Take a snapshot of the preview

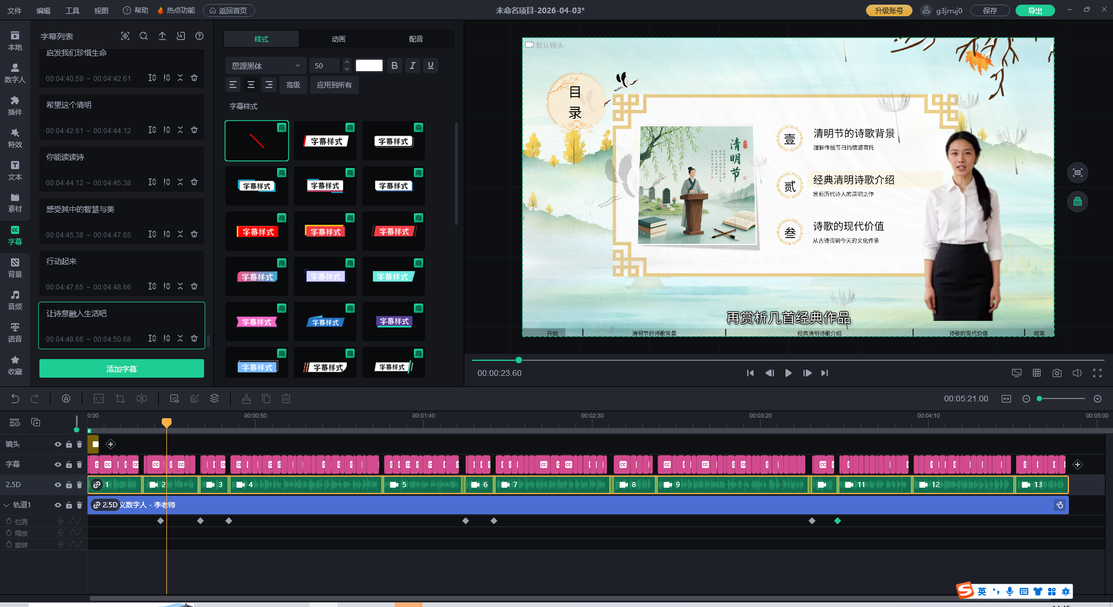(x=1057, y=373)
